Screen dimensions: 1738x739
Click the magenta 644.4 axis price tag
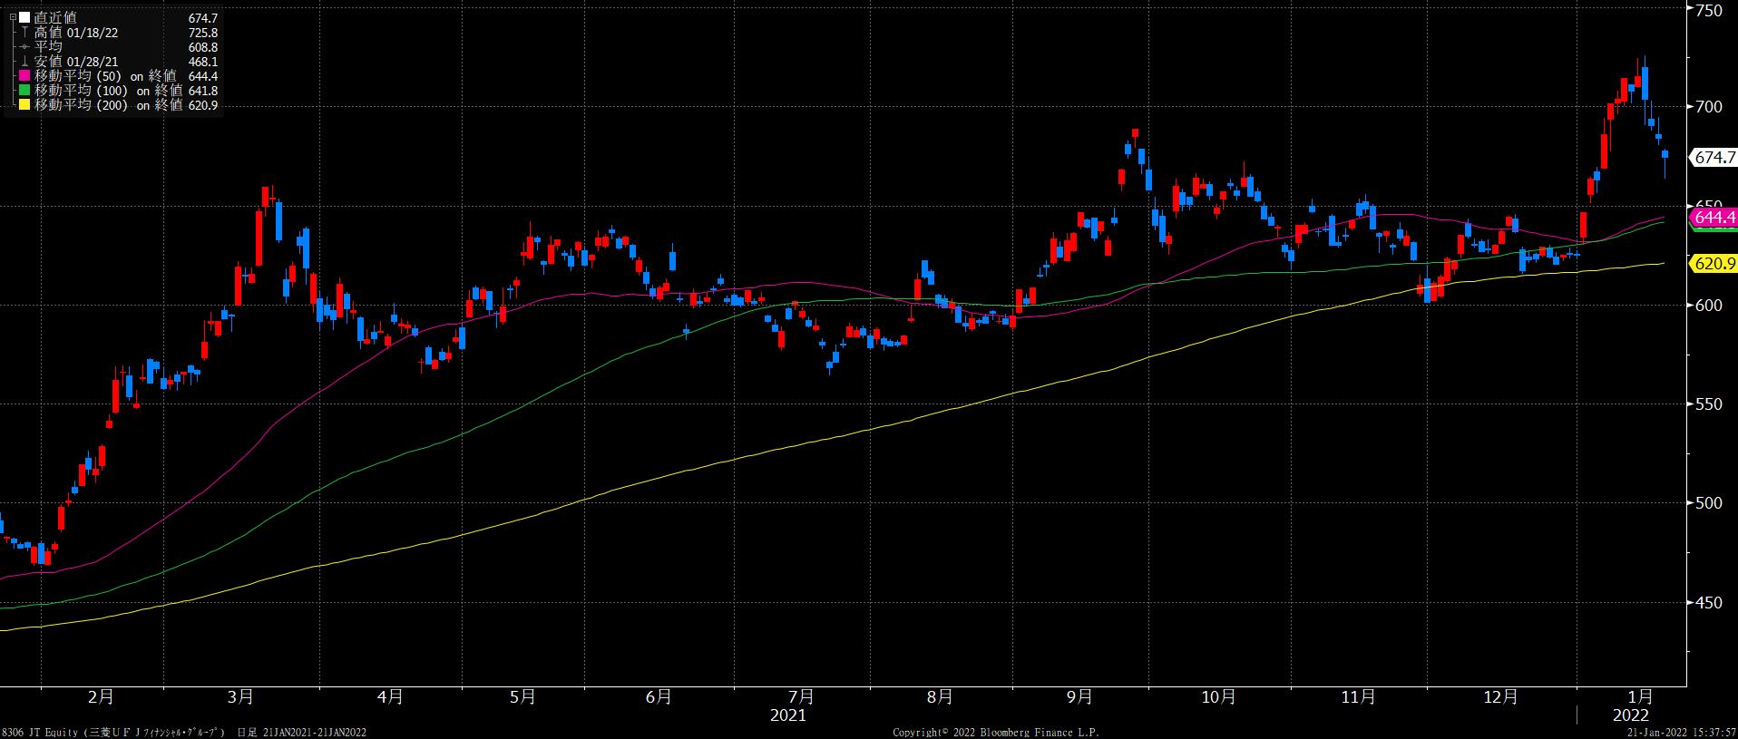click(x=1714, y=218)
